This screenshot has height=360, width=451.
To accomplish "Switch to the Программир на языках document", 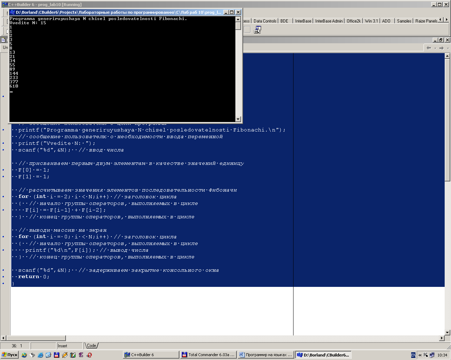I will pos(266,355).
